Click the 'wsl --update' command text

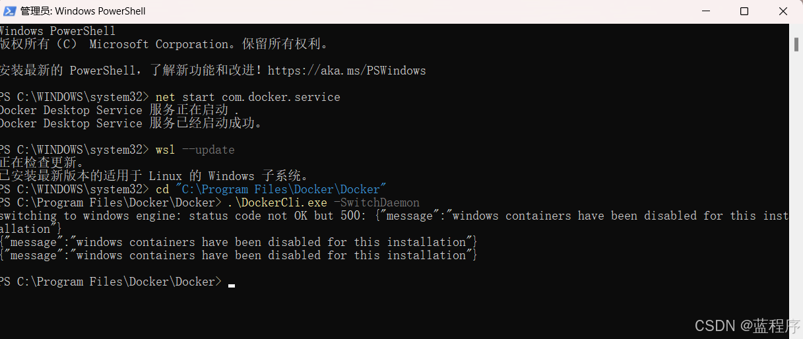point(195,150)
